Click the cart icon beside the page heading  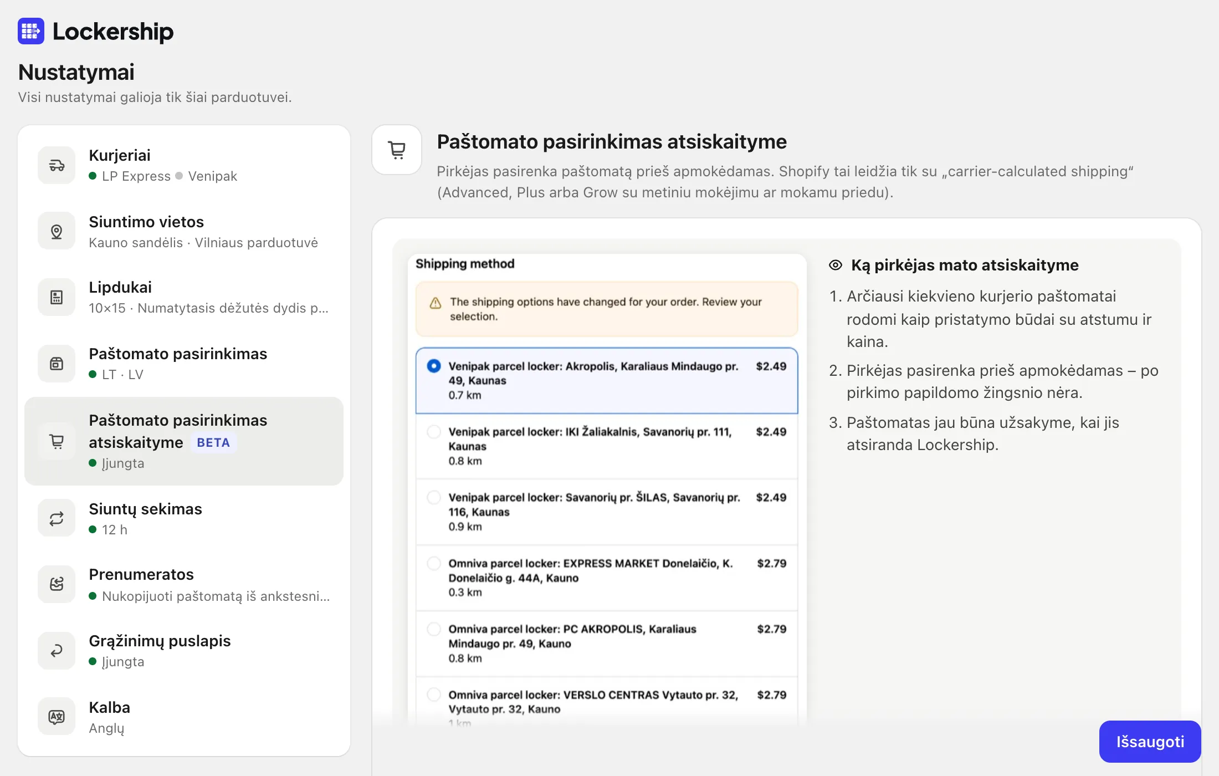[397, 150]
